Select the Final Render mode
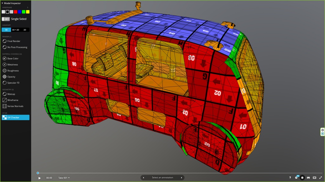Screen dimensions: 325x182 (14, 41)
